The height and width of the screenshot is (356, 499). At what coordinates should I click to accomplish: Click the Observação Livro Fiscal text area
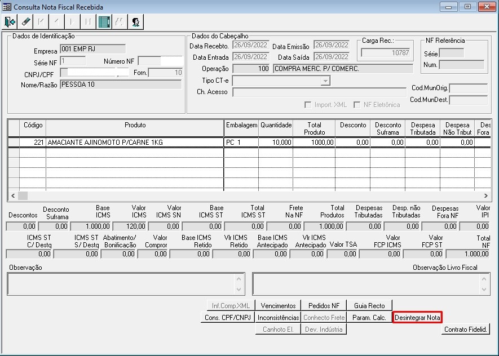point(371,284)
